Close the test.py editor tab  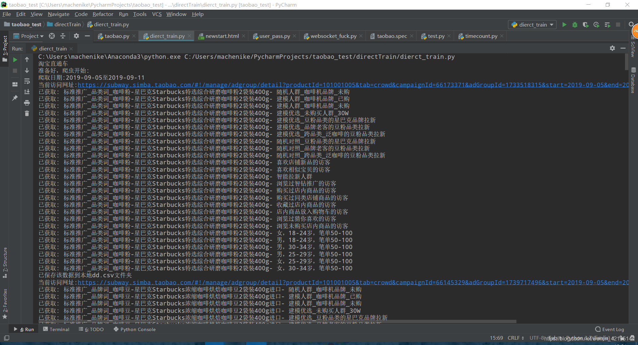pyautogui.click(x=449, y=36)
